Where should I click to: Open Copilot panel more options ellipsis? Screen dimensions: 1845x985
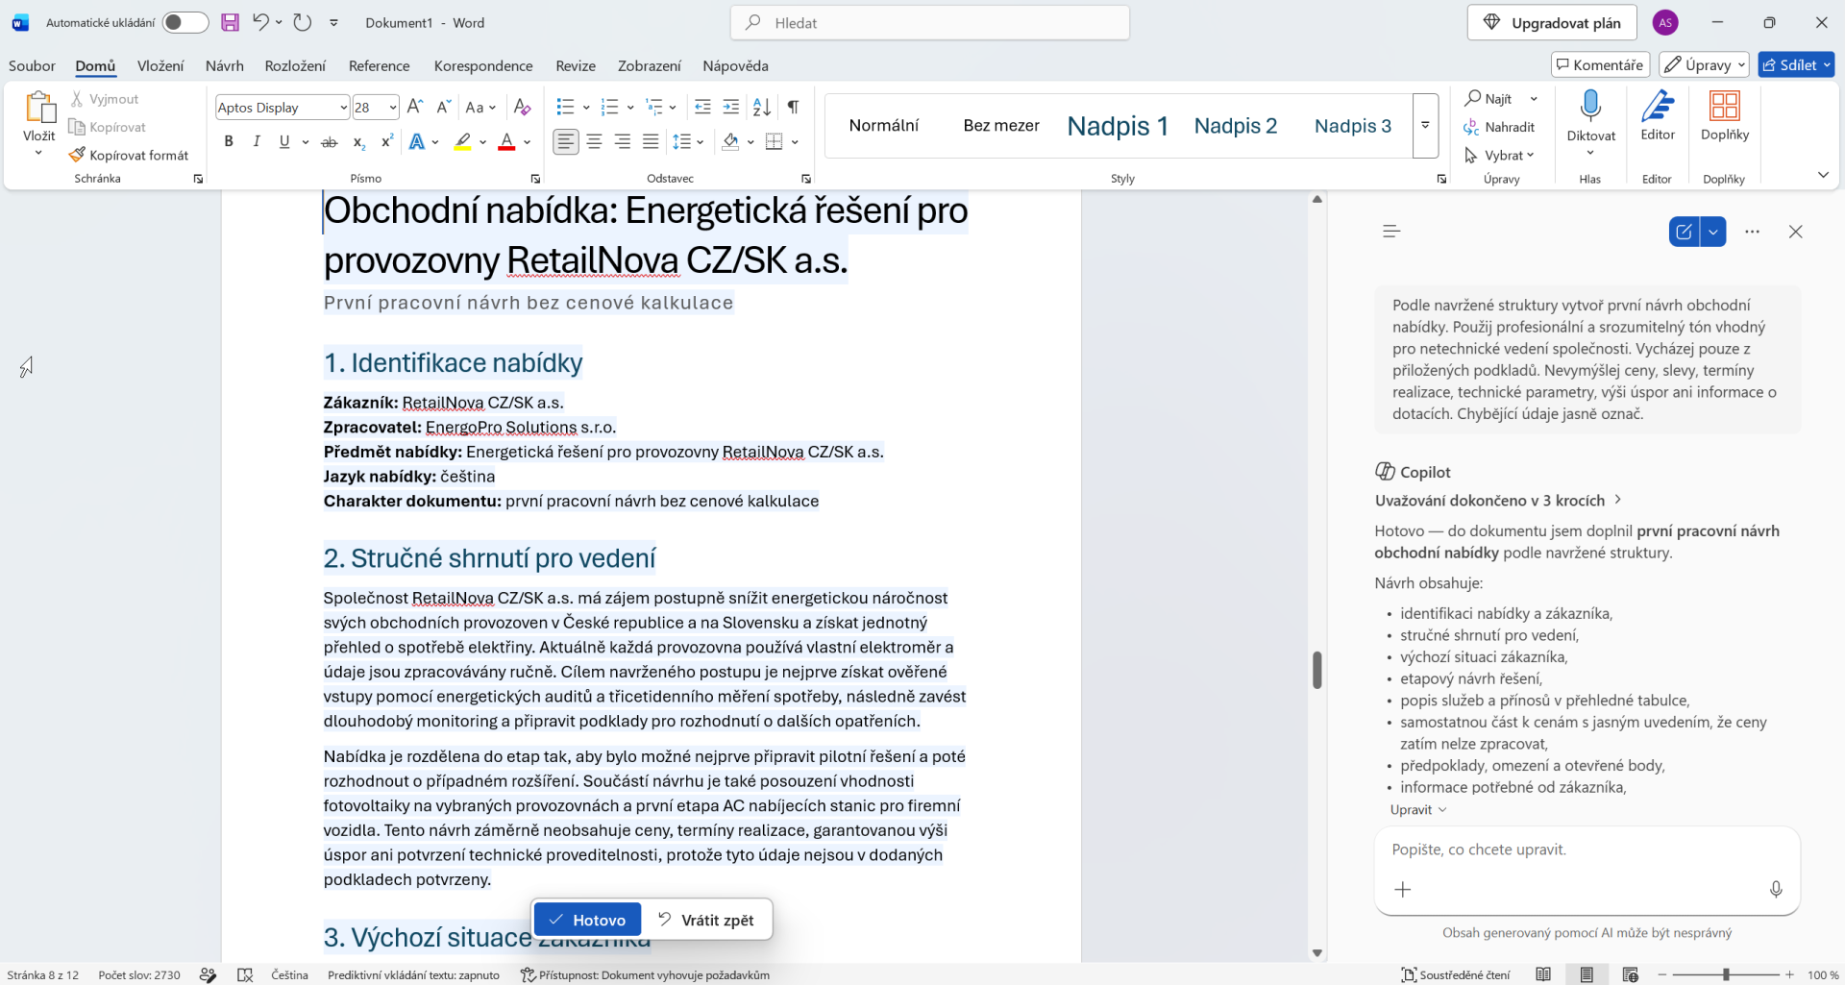(1753, 232)
